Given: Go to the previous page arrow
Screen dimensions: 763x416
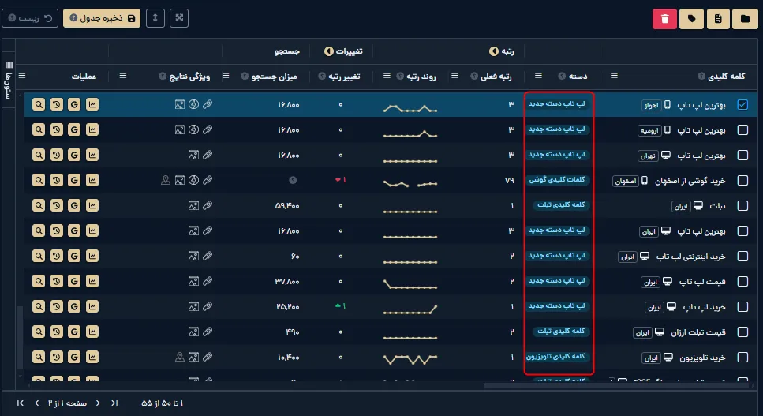Looking at the screenshot, I should [37, 403].
